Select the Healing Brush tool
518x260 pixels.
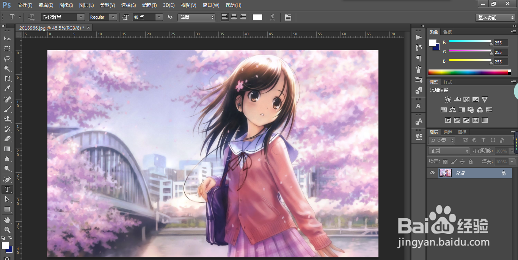[x=7, y=99]
